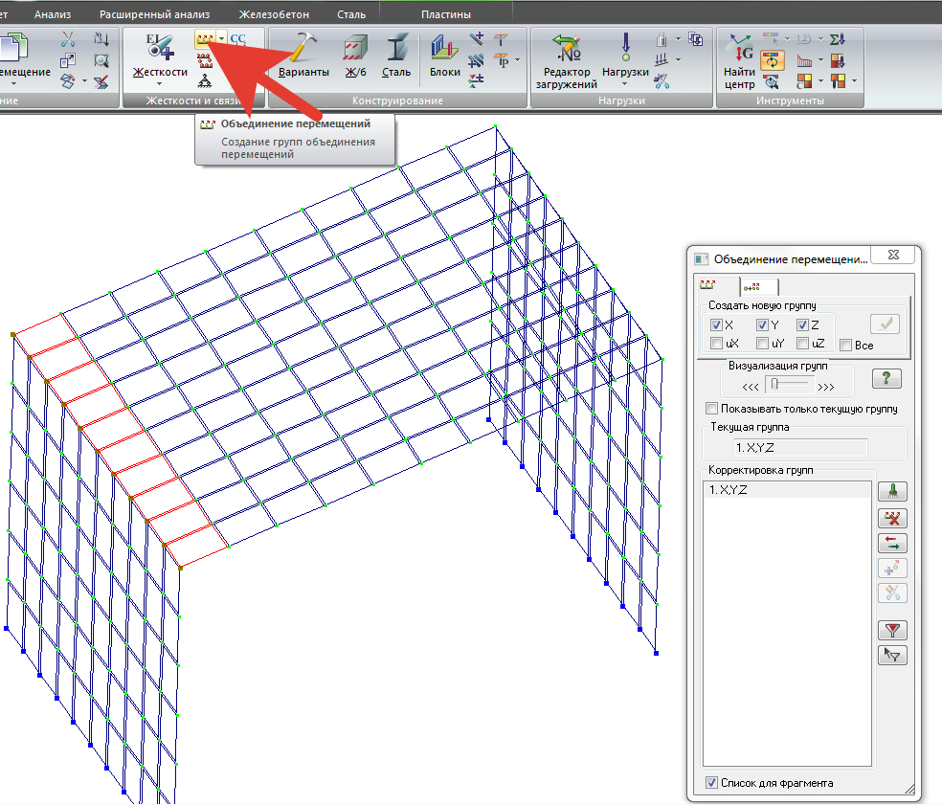The image size is (942, 805).
Task: Uncheck Список для фрагмента
Action: click(712, 783)
